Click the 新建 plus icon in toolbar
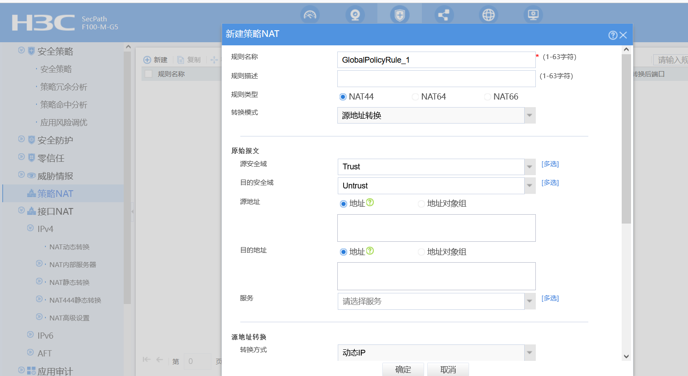Image resolution: width=688 pixels, height=376 pixels. click(147, 60)
